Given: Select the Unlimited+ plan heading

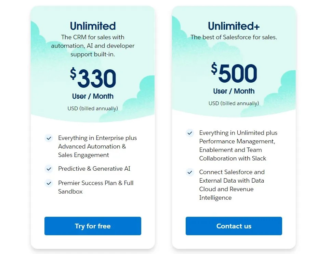Looking at the screenshot, I should pos(234,26).
